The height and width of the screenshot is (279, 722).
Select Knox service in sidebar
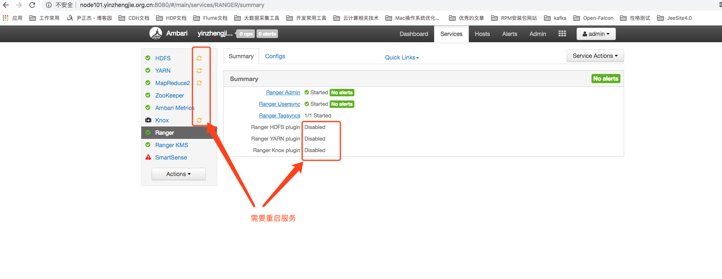162,120
